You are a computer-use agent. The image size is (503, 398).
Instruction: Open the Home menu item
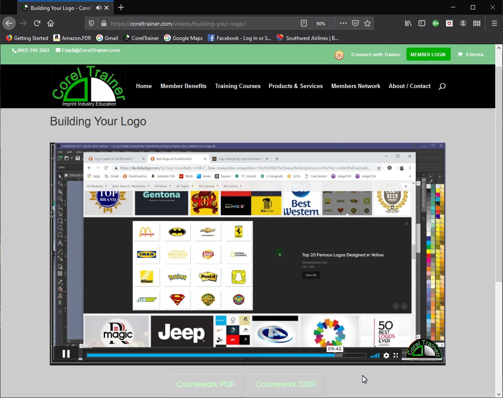point(144,86)
